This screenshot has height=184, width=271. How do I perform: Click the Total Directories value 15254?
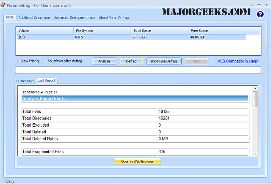click(164, 118)
